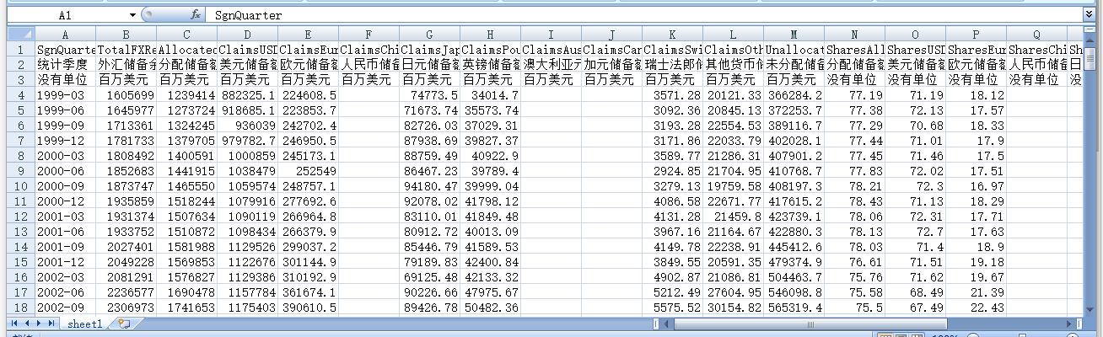Click cell G4 with value 74773.5
Image resolution: width=1103 pixels, height=337 pixels.
click(x=430, y=95)
